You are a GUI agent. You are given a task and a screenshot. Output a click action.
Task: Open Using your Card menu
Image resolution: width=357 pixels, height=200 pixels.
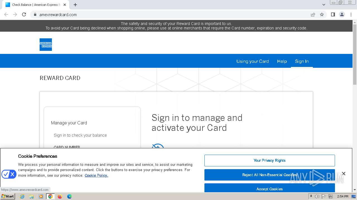[253, 61]
